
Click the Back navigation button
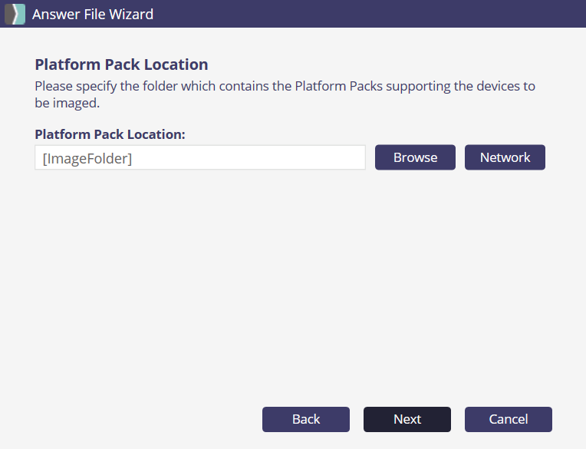pyautogui.click(x=306, y=419)
